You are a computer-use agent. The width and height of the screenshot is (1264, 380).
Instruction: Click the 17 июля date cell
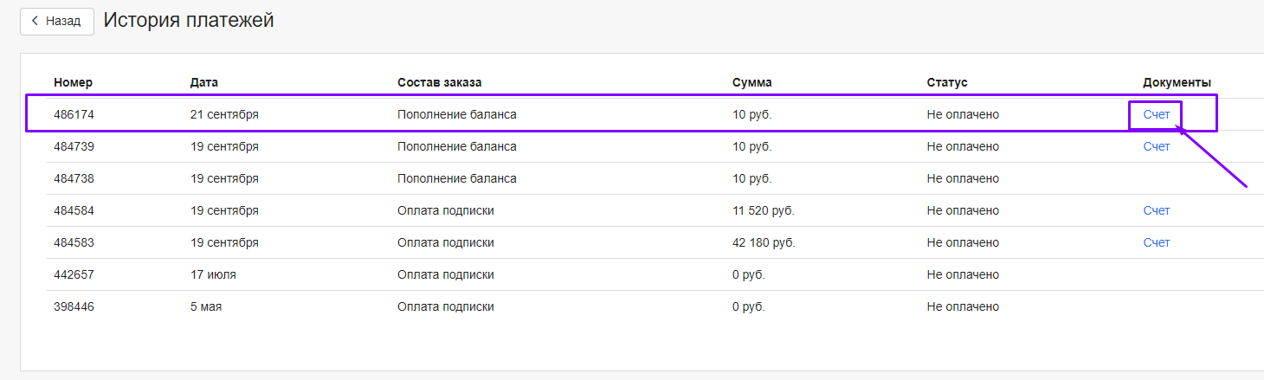coord(213,274)
